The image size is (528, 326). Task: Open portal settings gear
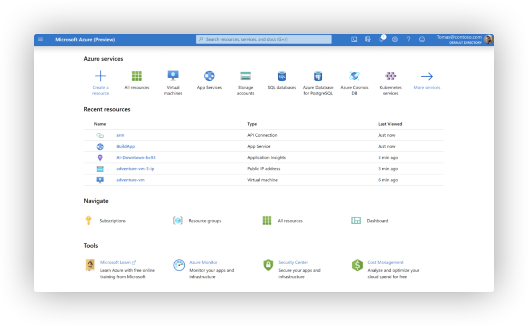click(394, 40)
